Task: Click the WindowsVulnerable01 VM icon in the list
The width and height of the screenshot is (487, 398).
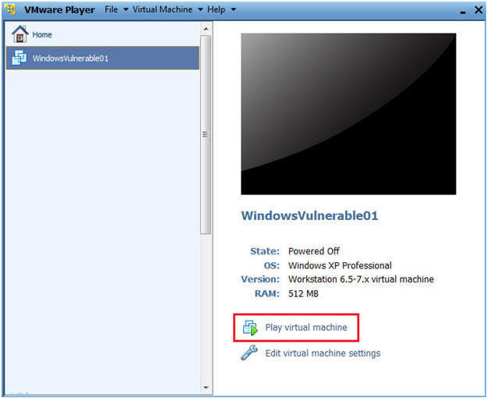Action: coord(19,58)
